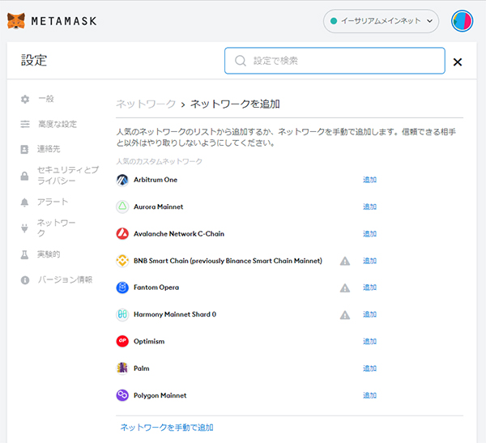Click warning triangle on BNB Smart Chain row
Screen dimensions: 486x443
pyautogui.click(x=345, y=261)
